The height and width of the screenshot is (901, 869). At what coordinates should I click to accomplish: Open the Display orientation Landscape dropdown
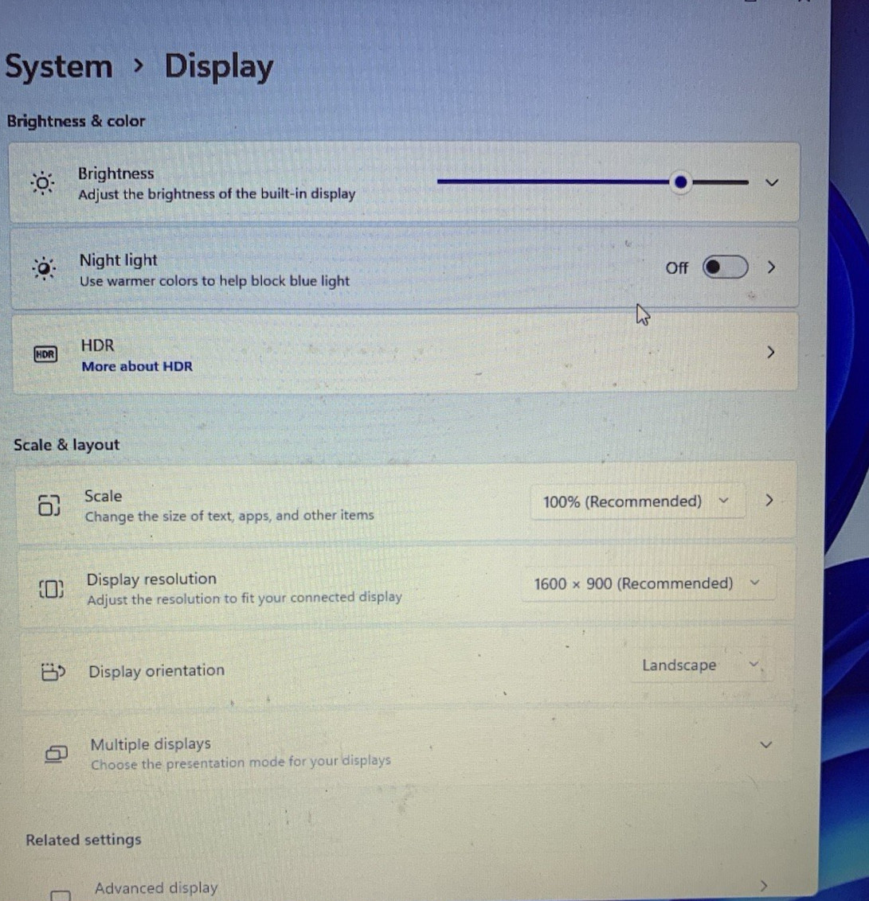pyautogui.click(x=701, y=665)
